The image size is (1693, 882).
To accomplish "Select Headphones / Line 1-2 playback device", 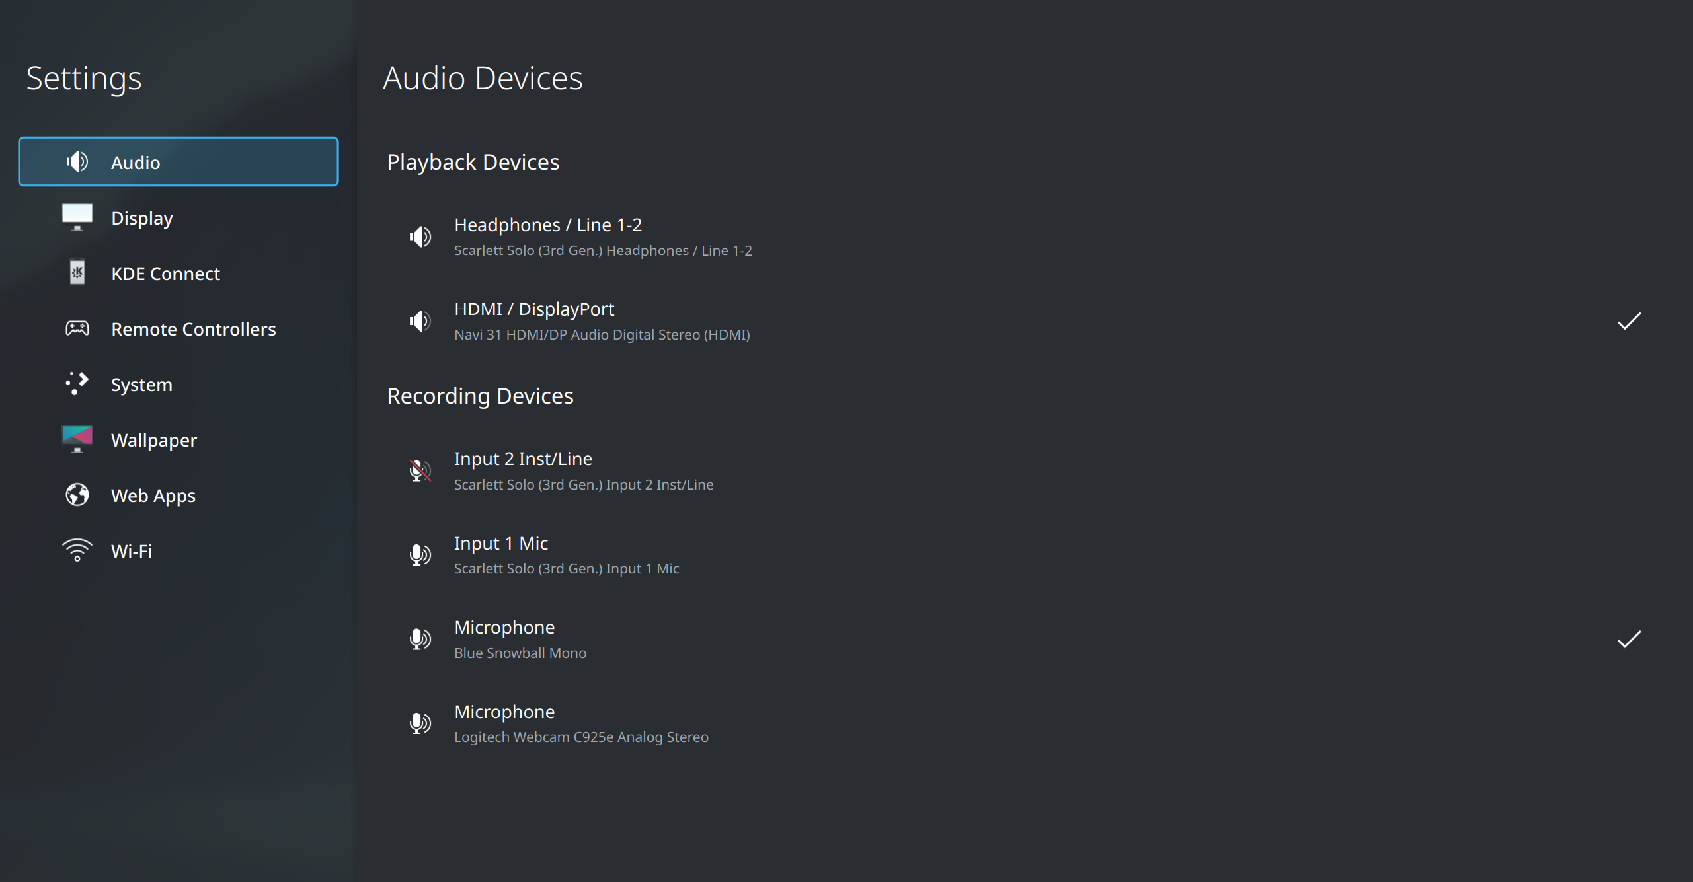I will 602,237.
